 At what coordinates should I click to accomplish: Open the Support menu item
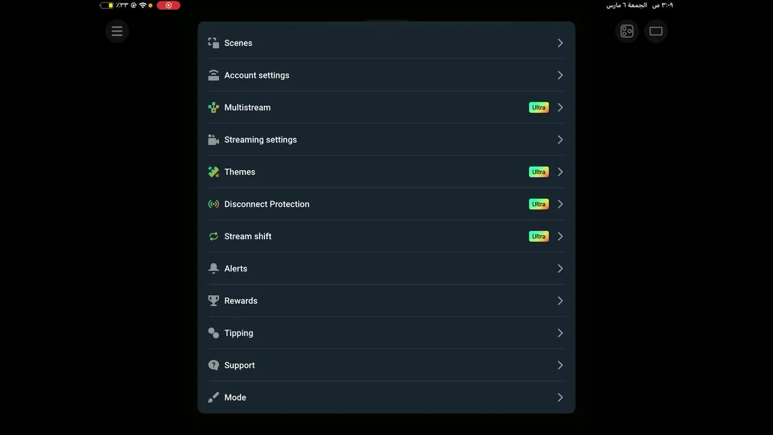click(239, 366)
